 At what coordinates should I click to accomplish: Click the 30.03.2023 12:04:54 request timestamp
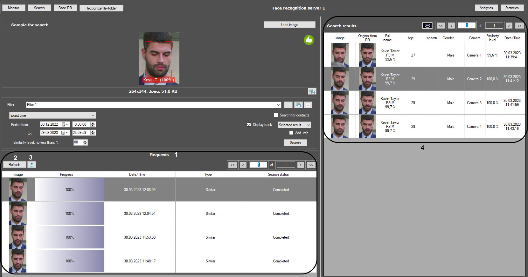pos(140,214)
